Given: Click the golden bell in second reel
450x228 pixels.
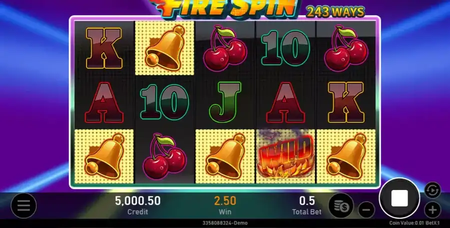Looking at the screenshot, I should coord(164,48).
